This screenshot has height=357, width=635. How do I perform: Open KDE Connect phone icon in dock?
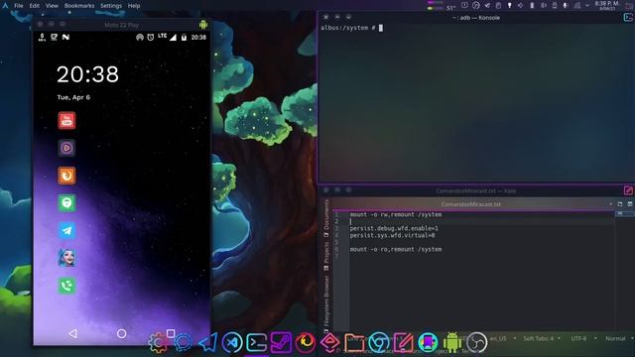point(428,343)
